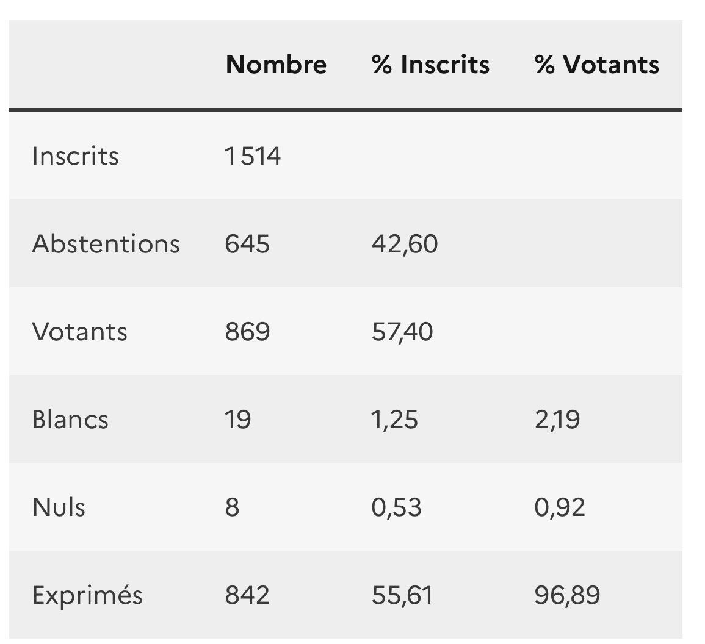This screenshot has width=705, height=644.
Task: Click the registered voters count 1514
Action: pyautogui.click(x=253, y=156)
